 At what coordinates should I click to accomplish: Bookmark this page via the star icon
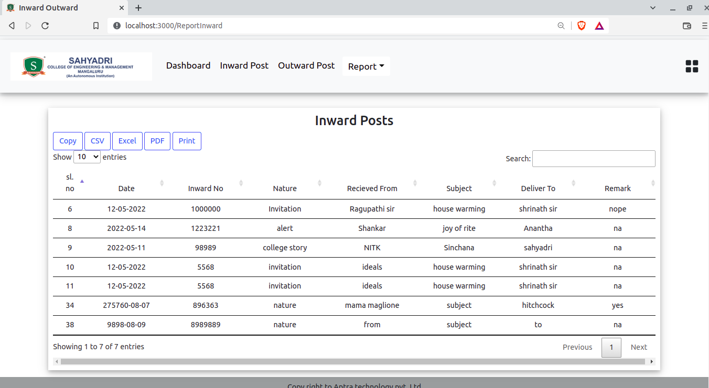(x=96, y=25)
